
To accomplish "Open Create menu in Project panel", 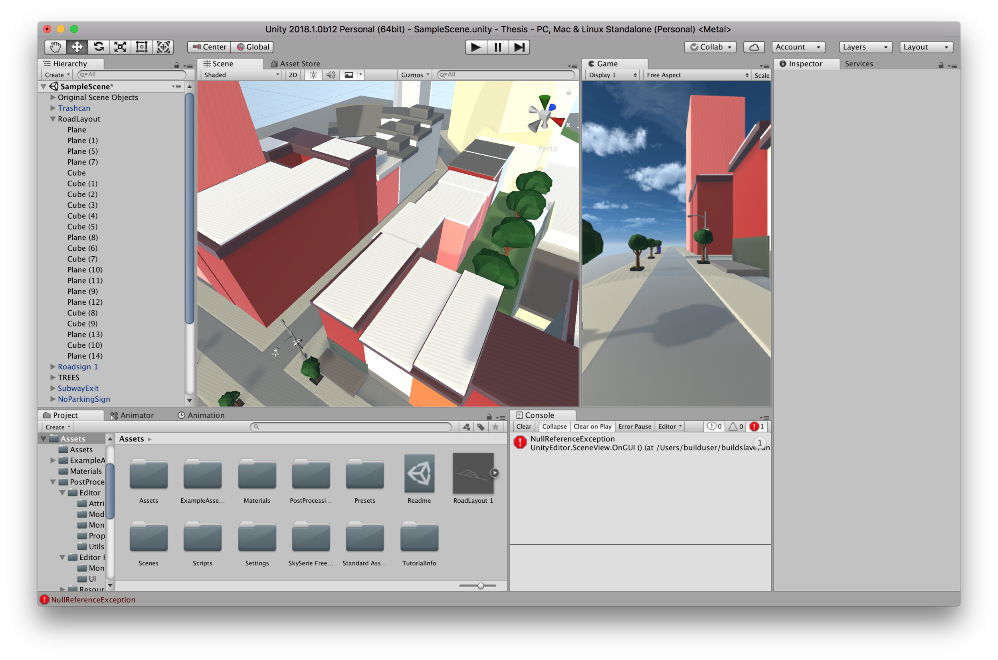I will pos(57,427).
